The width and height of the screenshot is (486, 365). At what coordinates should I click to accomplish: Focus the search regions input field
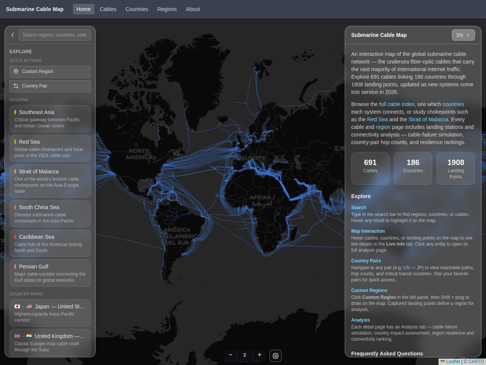(x=55, y=35)
